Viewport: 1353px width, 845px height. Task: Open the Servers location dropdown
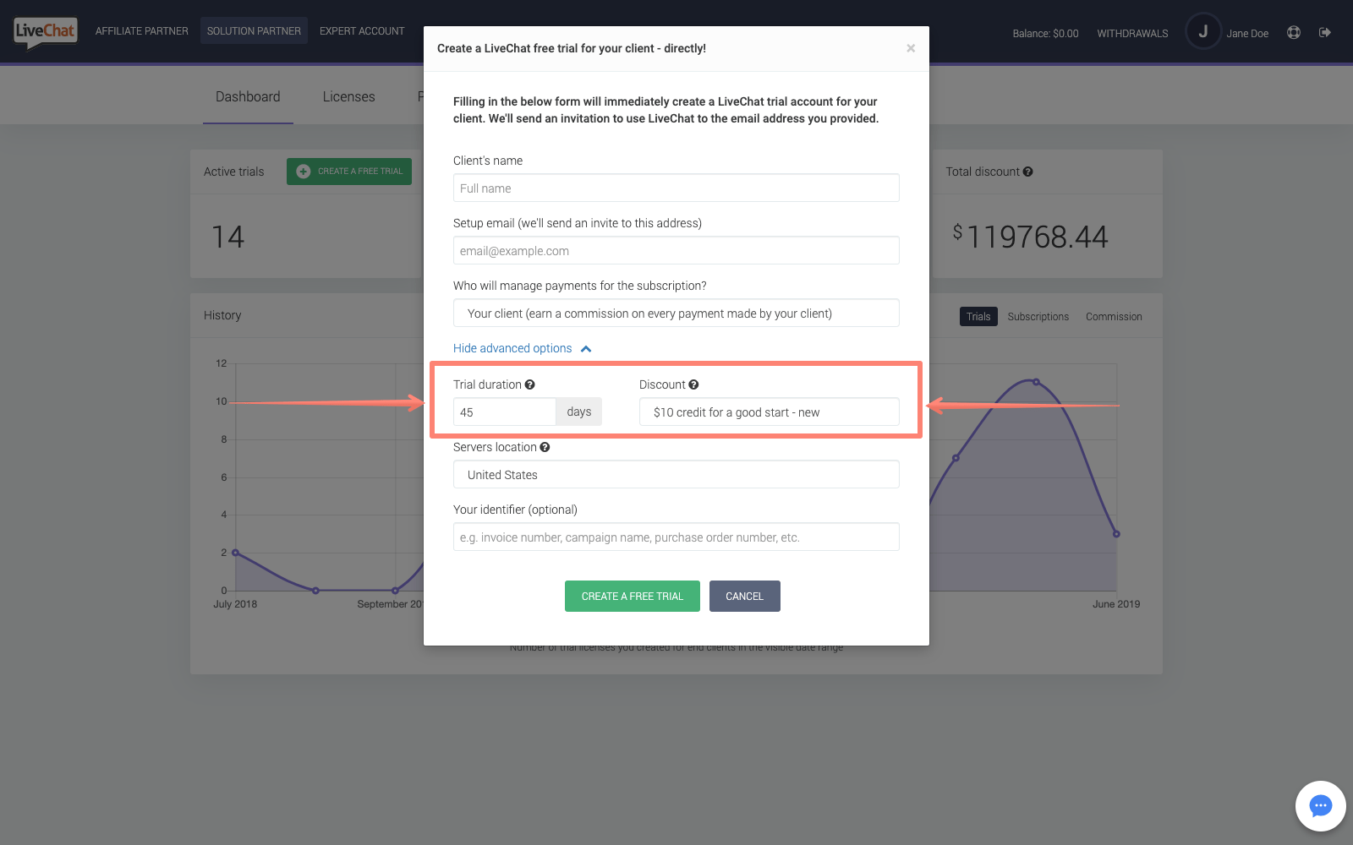676,474
